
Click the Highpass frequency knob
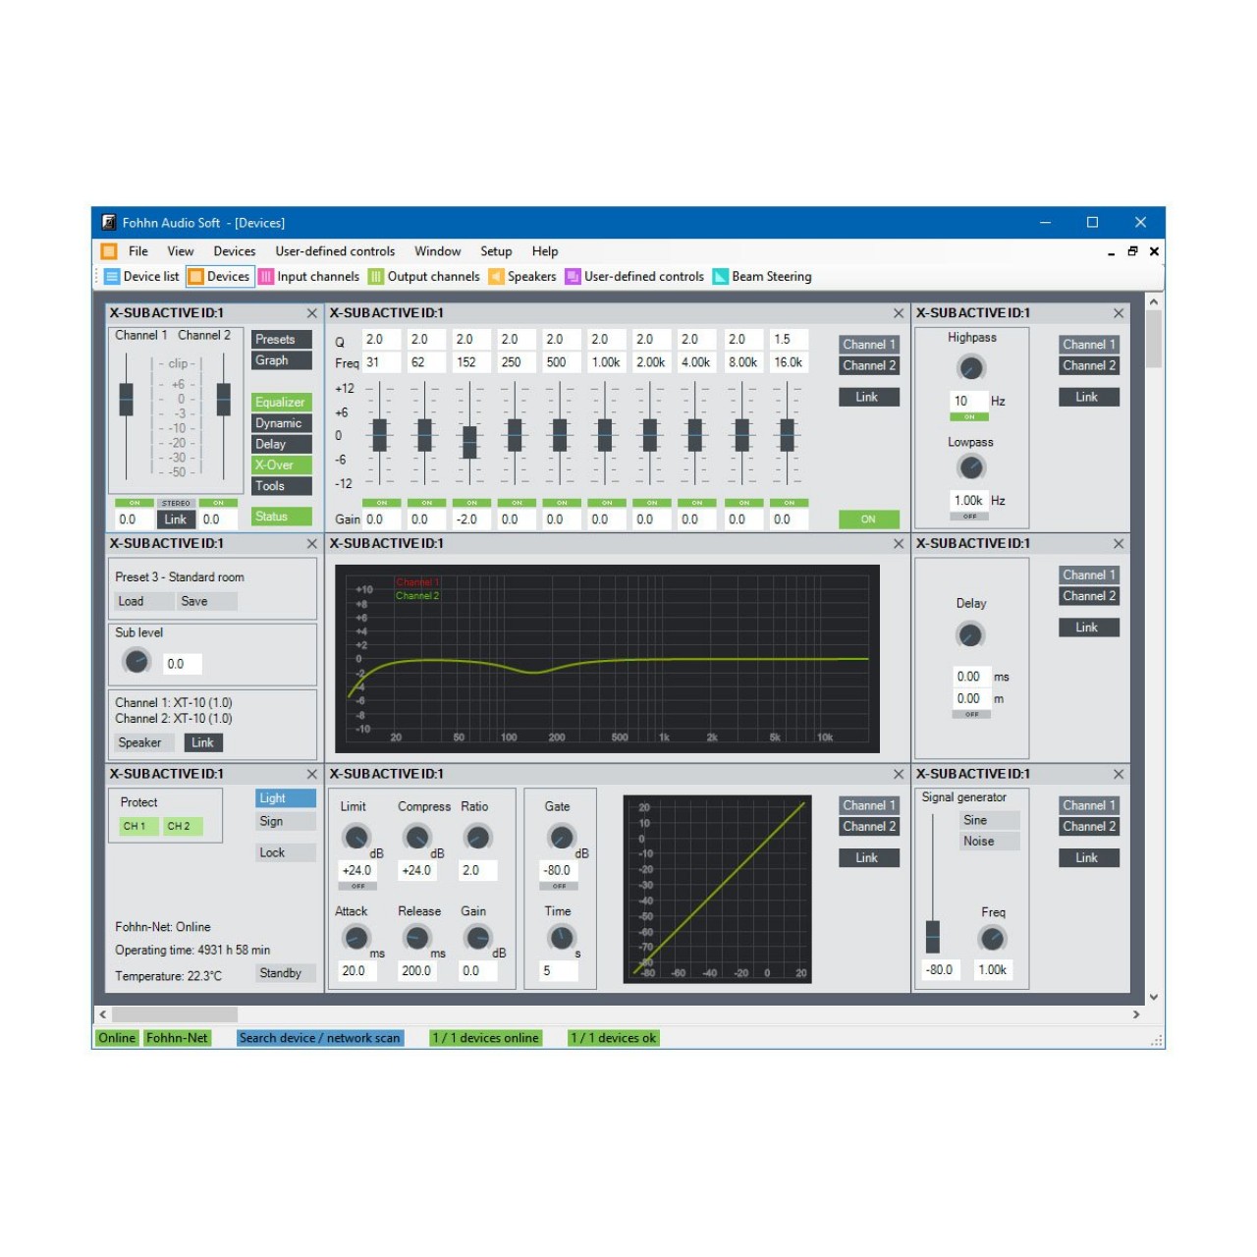970,368
